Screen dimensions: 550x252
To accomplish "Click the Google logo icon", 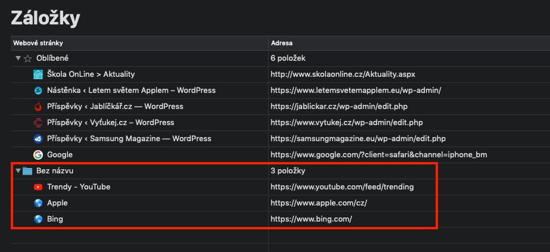I will (x=38, y=155).
